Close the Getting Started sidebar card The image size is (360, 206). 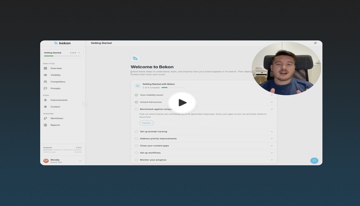[x=79, y=53]
